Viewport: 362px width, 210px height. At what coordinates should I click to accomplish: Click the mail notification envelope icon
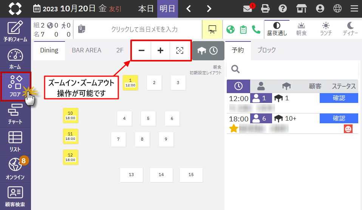pos(248,9)
